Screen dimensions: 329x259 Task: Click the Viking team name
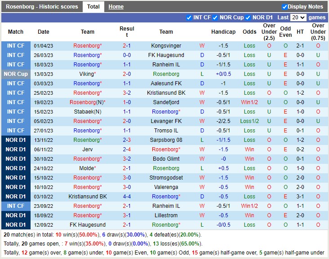point(87,74)
